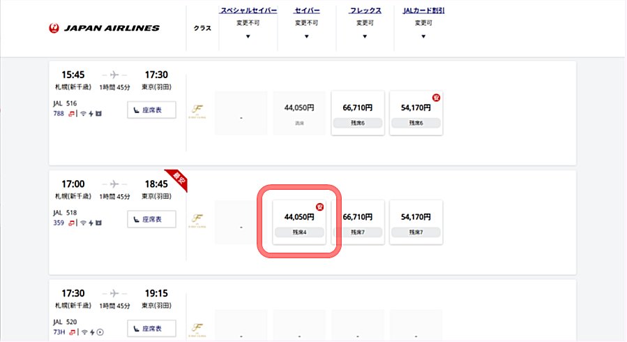The width and height of the screenshot is (627, 342).
Task: Click the red seat icon next to 788
Action: 70,112
